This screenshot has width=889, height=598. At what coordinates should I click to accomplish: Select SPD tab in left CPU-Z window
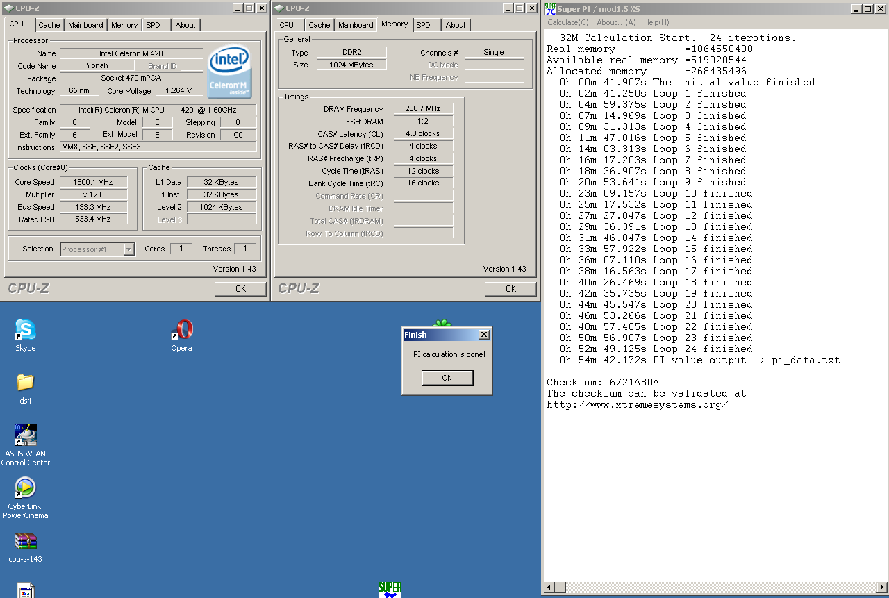153,25
